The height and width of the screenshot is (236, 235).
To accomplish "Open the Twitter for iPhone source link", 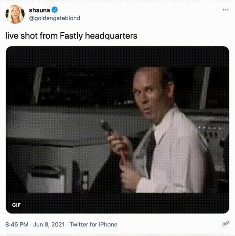I will (93, 224).
